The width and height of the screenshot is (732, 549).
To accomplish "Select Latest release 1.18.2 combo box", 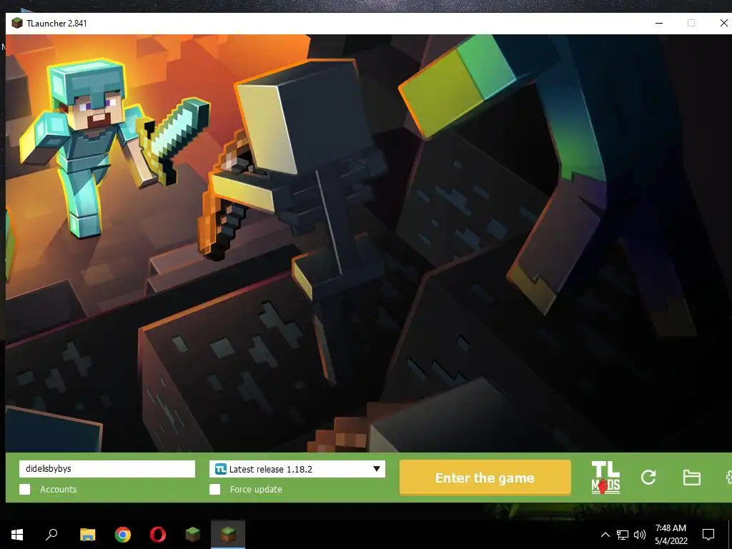I will (x=297, y=469).
